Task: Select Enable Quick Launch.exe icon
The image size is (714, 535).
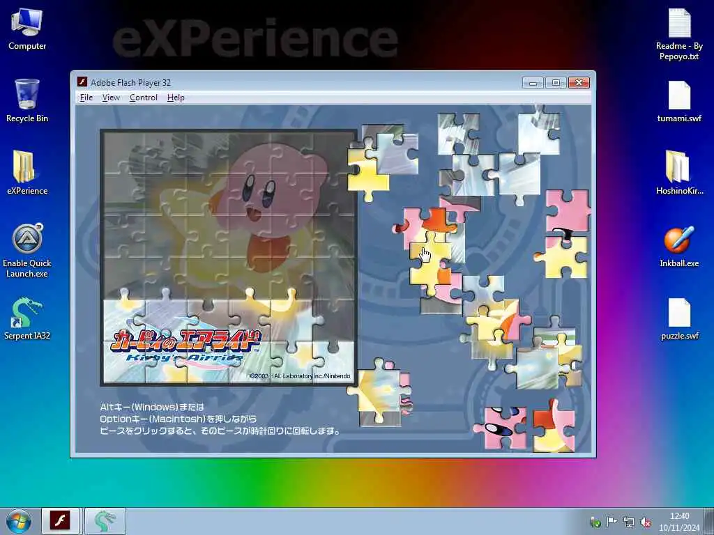Action: point(27,251)
